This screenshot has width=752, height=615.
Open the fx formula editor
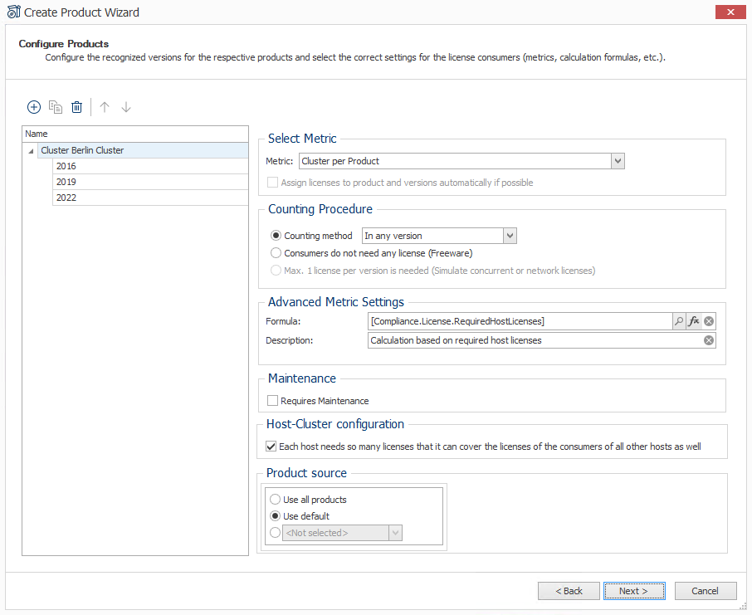tap(694, 321)
